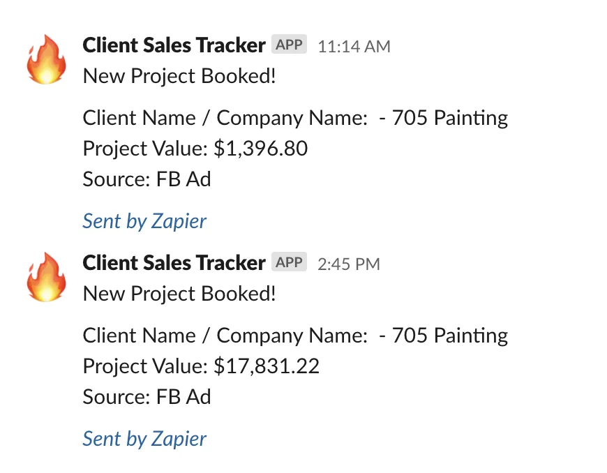The width and height of the screenshot is (607, 473).
Task: Follow Sent by Zapier link under $17,831.22 message
Action: 144,439
